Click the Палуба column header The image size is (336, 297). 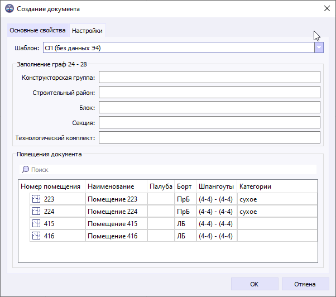coord(161,186)
